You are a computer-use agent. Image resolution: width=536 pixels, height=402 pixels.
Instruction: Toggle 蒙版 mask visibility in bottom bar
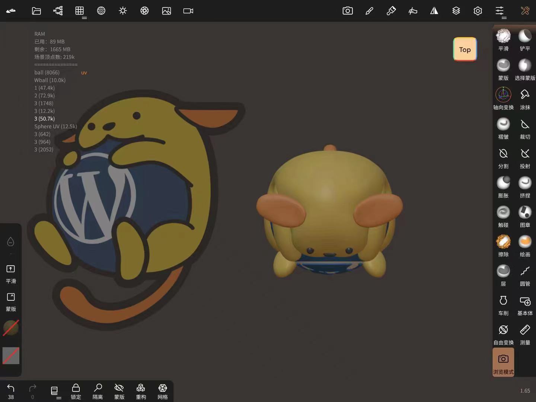pos(119,391)
